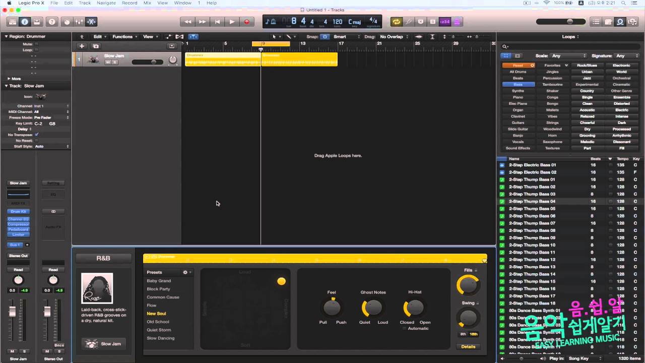This screenshot has width=645, height=363.
Task: Click the Details button in Drummer editor
Action: (x=468, y=346)
